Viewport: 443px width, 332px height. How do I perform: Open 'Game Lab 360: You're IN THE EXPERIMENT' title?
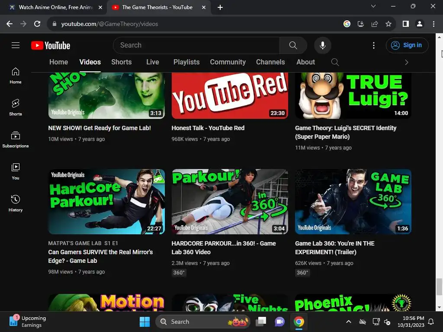pos(334,248)
